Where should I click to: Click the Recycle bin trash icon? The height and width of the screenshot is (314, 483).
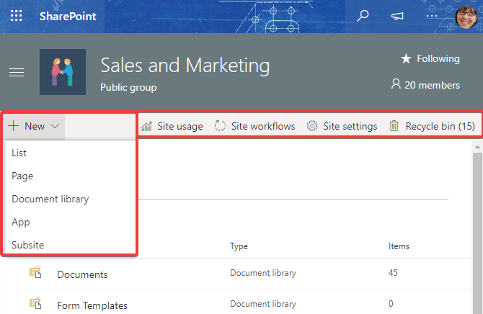[394, 126]
